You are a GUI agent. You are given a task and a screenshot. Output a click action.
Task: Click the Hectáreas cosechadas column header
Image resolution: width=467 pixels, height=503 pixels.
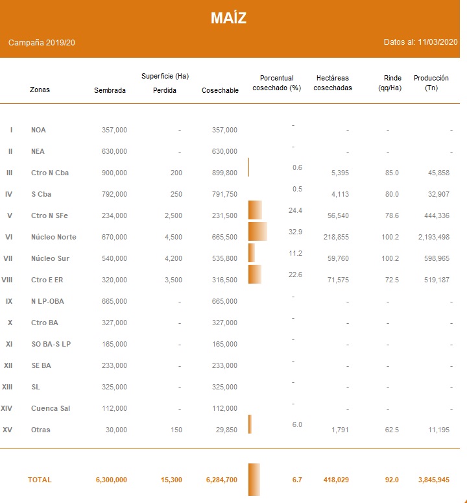(x=332, y=83)
